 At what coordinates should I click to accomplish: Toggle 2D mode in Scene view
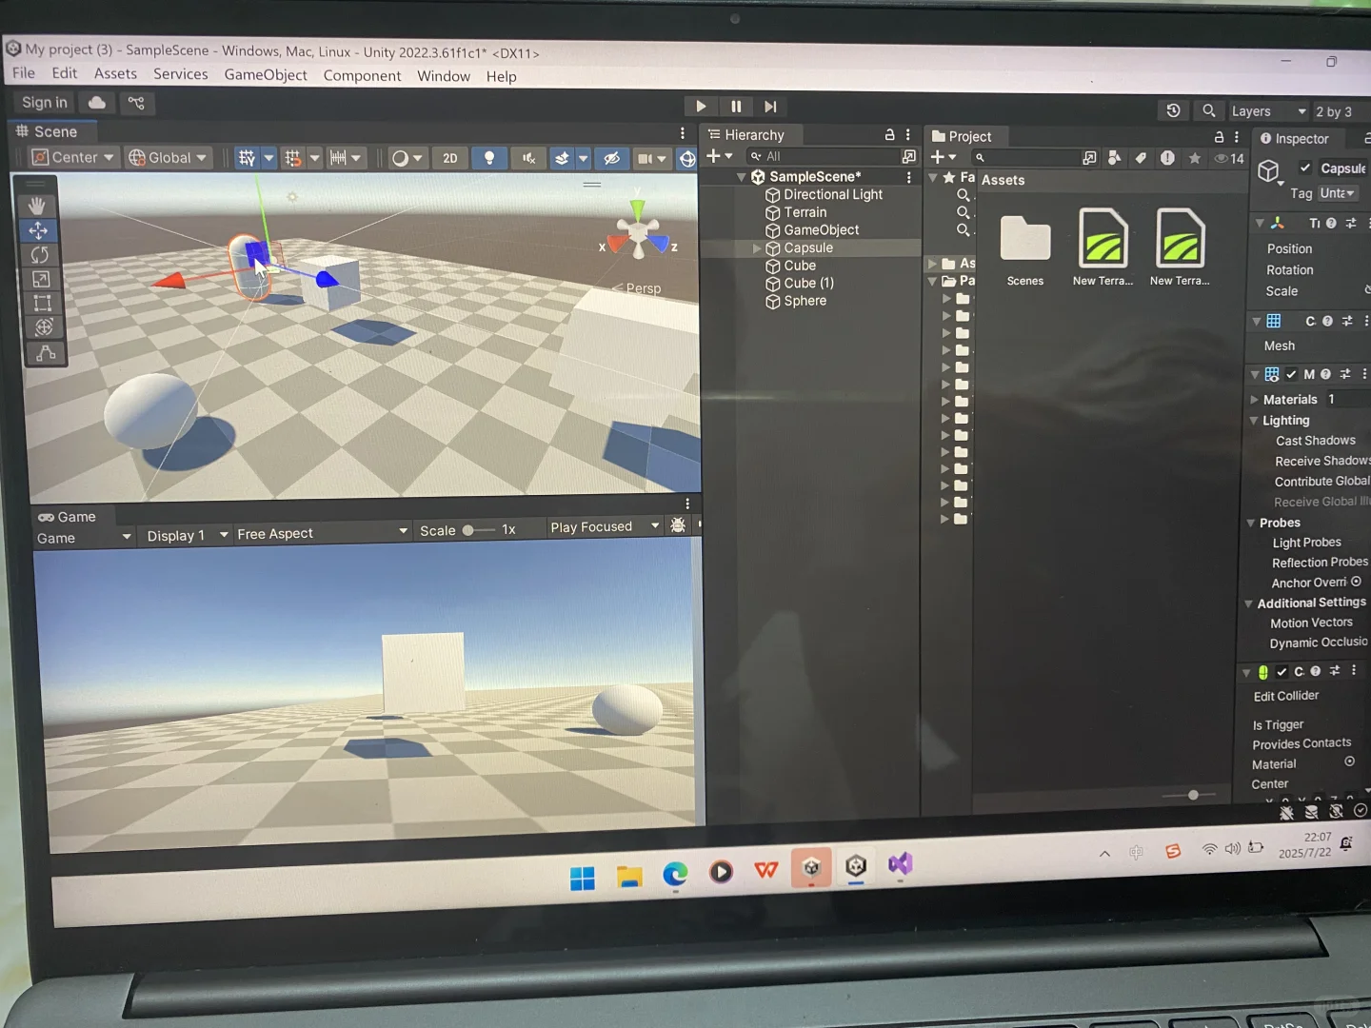pos(450,158)
